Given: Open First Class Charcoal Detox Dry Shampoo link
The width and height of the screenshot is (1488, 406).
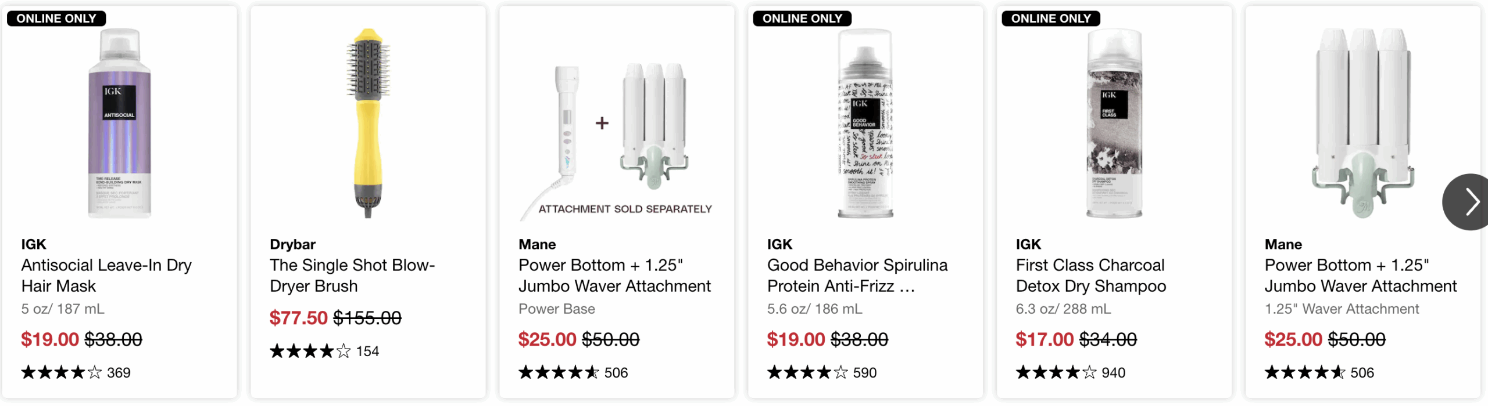Looking at the screenshot, I should click(1091, 275).
